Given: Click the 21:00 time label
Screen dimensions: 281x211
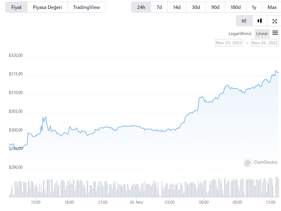Looking at the screenshot, I should [103, 202].
